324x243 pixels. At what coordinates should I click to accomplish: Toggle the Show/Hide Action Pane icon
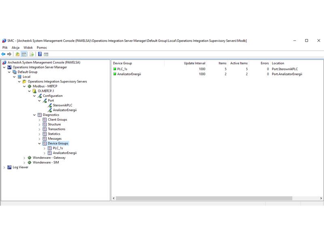coord(46,54)
